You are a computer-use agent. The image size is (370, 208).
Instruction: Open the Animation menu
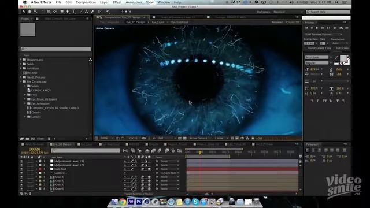click(134, 2)
